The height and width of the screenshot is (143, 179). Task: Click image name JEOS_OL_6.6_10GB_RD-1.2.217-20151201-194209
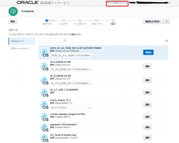tap(75, 48)
